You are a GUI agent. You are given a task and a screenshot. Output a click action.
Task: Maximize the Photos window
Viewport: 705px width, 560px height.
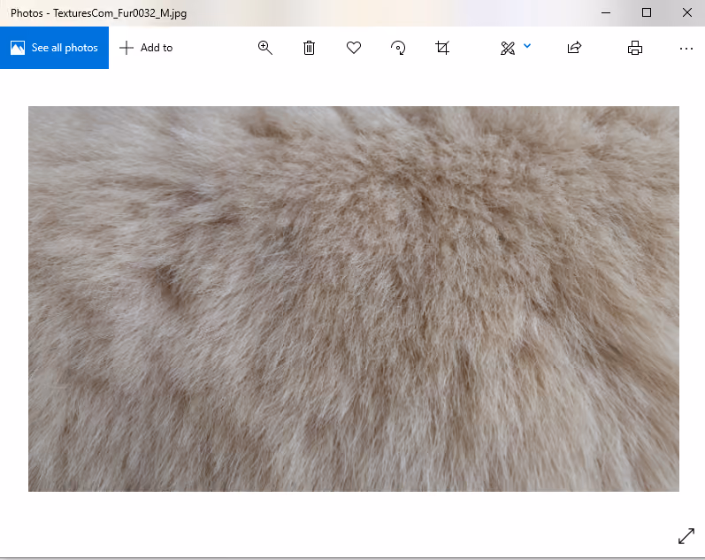(646, 12)
